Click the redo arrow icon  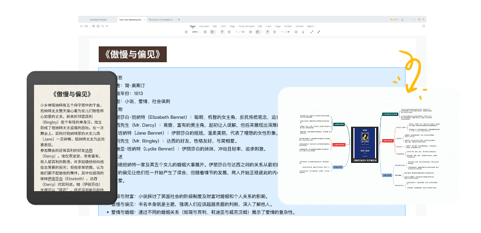click(108, 26)
